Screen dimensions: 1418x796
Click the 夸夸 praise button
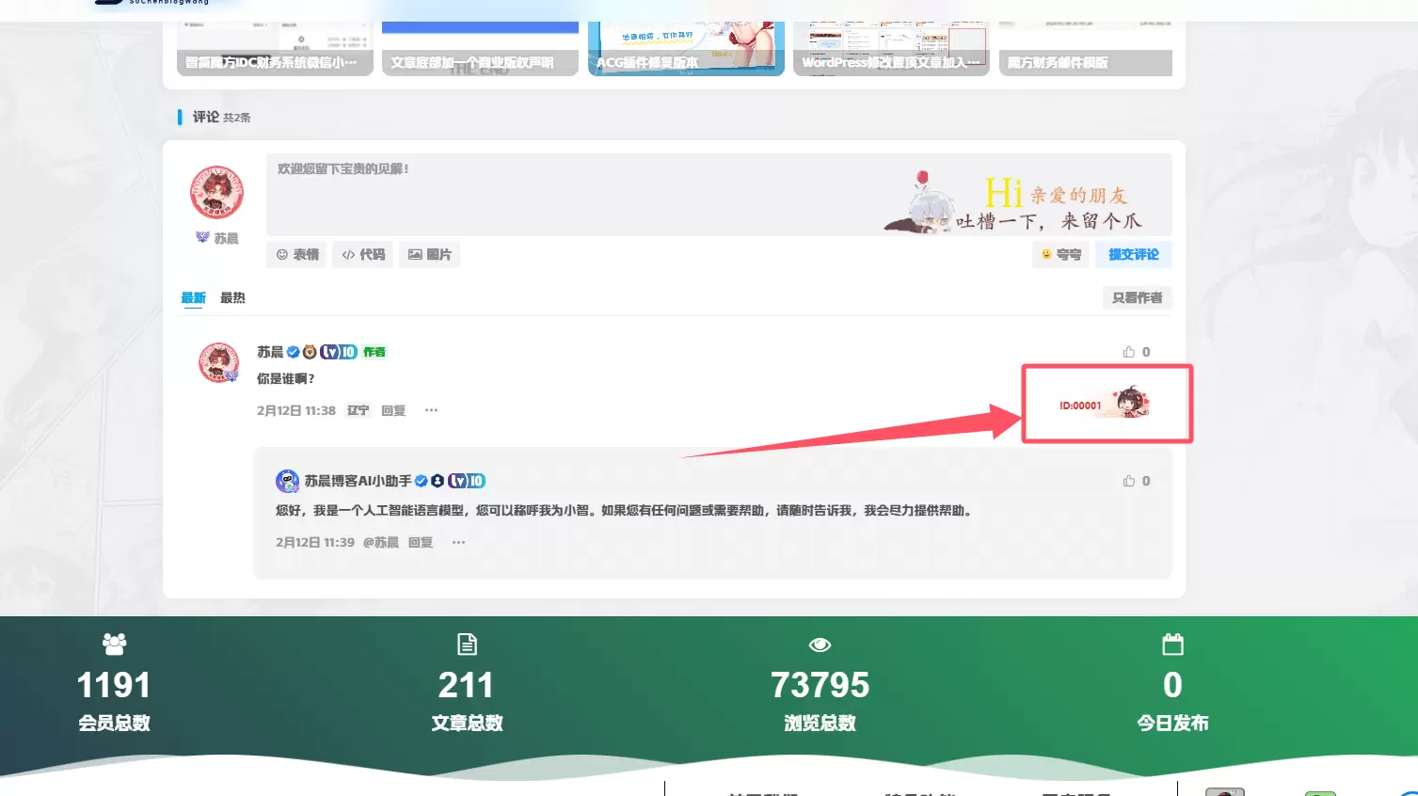point(1060,254)
